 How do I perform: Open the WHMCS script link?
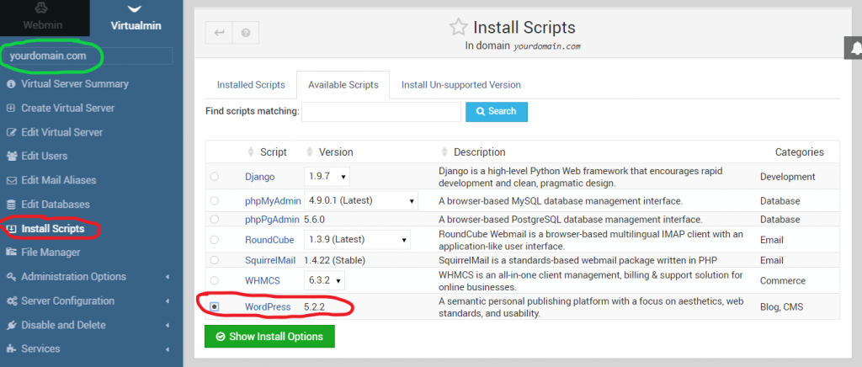click(x=263, y=281)
